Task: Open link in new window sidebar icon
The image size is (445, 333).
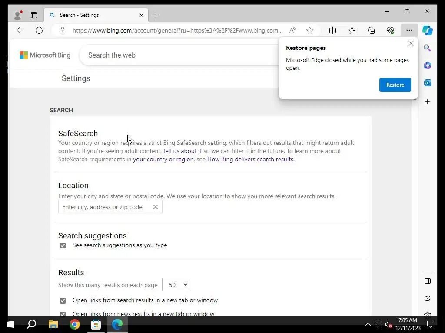Action: [x=428, y=298]
